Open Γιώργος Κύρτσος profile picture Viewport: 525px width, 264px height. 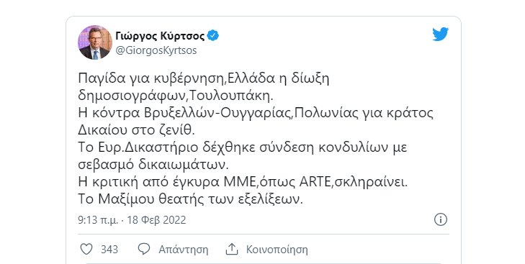pyautogui.click(x=95, y=42)
